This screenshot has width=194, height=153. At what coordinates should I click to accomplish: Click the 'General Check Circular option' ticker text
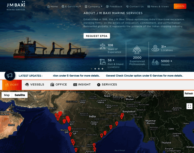click(x=144, y=76)
